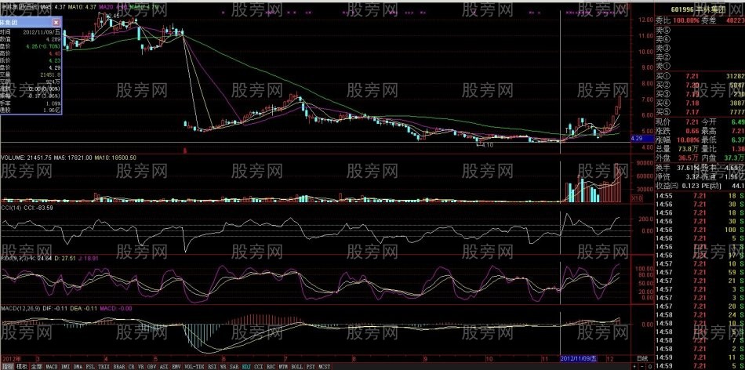The height and width of the screenshot is (370, 745).
Task: Select the PSY indicator tab
Action: point(311,367)
